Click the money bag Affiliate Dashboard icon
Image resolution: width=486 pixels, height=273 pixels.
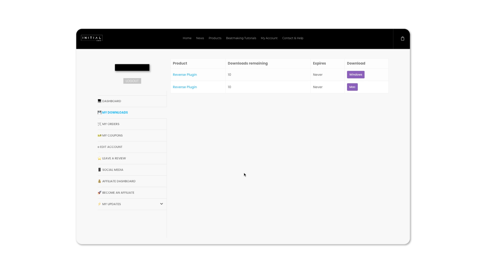coord(99,181)
